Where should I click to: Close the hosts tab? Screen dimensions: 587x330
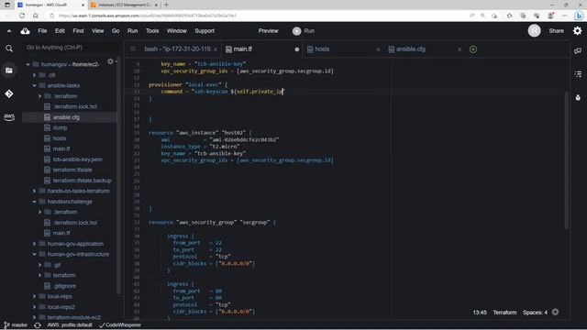378,49
